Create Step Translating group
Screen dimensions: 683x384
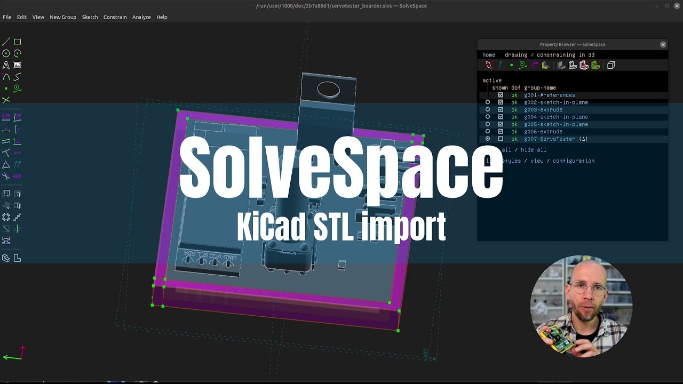point(18,217)
